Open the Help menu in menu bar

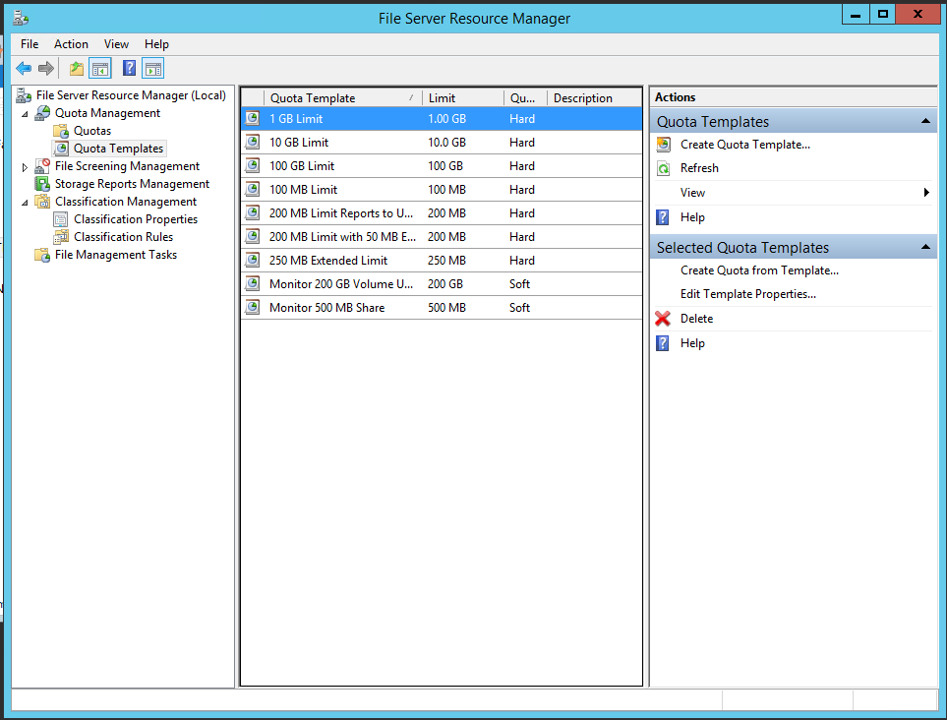(156, 44)
